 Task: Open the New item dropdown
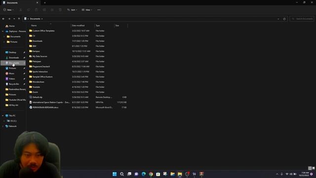[x=8, y=10]
